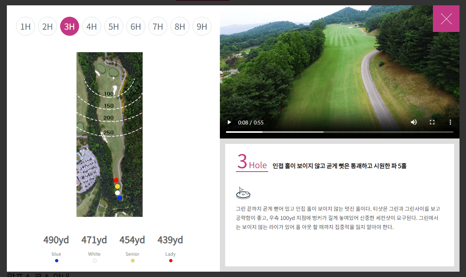466x277 pixels.
Task: Click the white tee marker on the course map
Action: (117, 193)
